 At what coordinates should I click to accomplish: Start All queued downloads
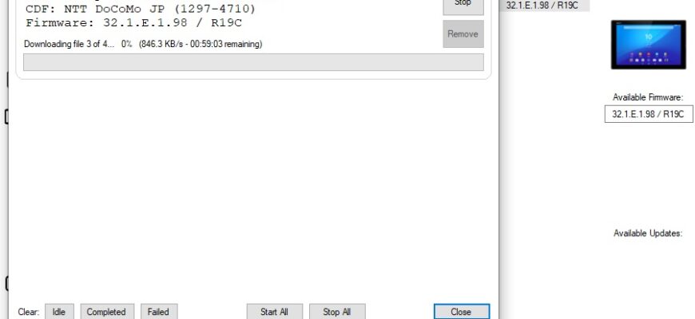[275, 312]
